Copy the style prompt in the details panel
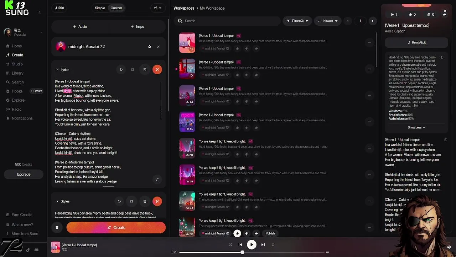 [442, 57]
